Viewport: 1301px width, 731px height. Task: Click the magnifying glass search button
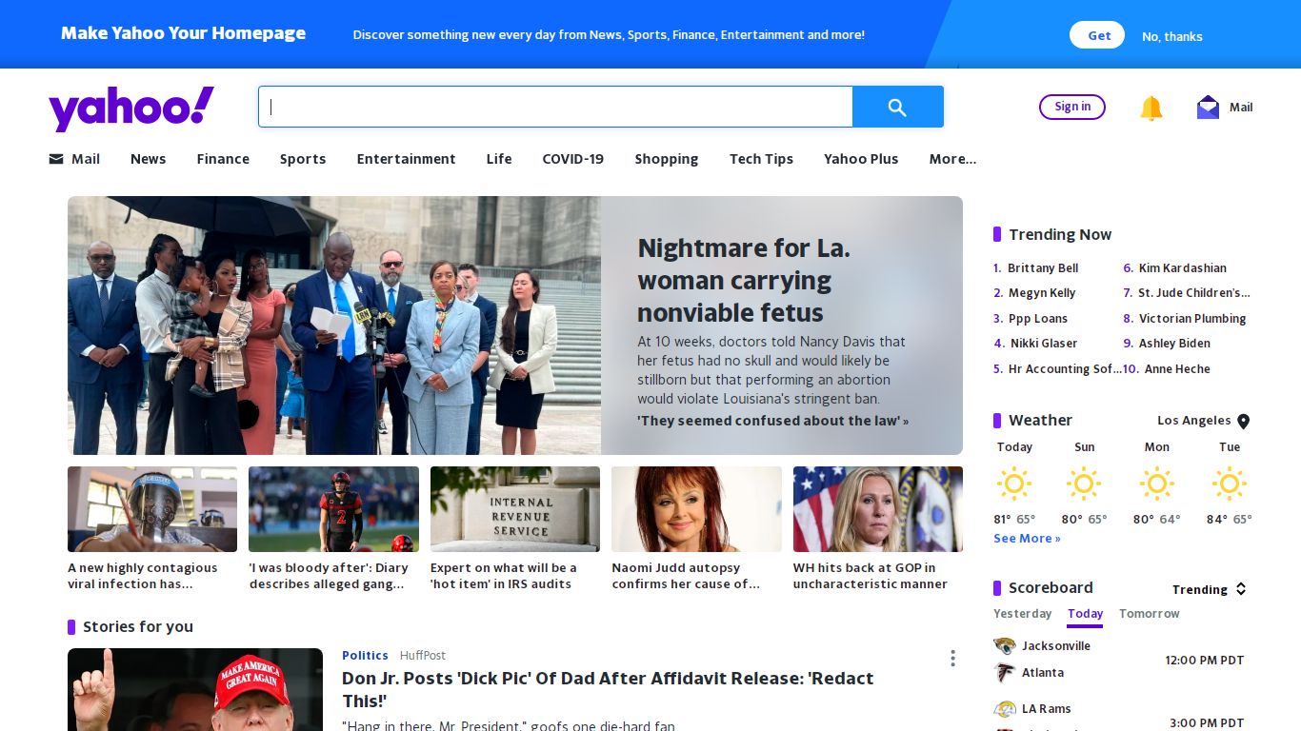coord(897,107)
